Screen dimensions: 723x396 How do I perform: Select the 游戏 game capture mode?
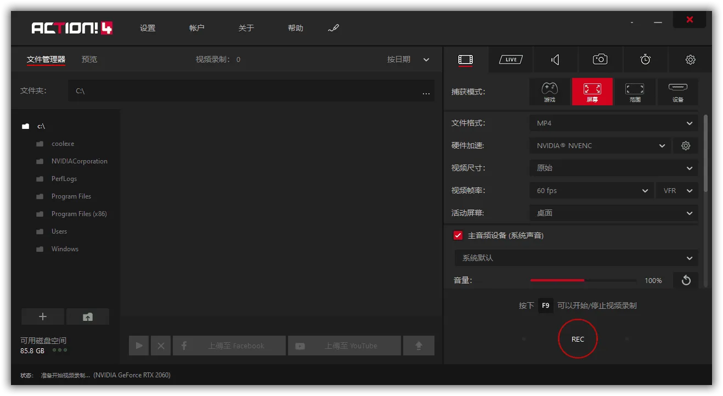pos(550,92)
